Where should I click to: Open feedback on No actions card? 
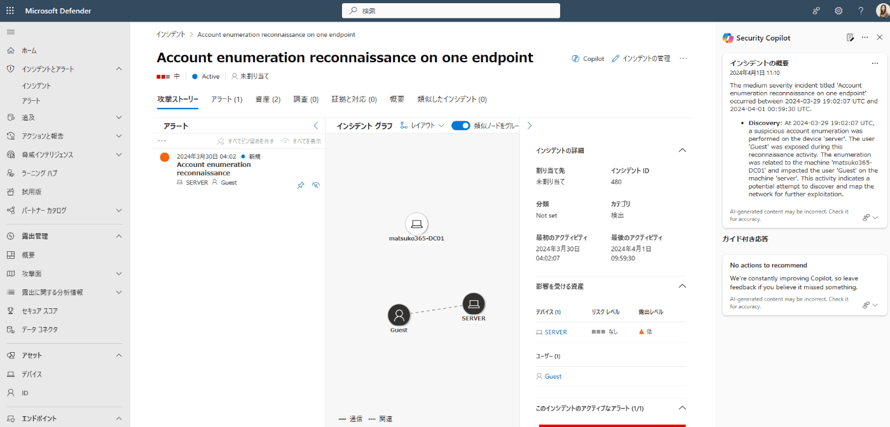pyautogui.click(x=870, y=305)
